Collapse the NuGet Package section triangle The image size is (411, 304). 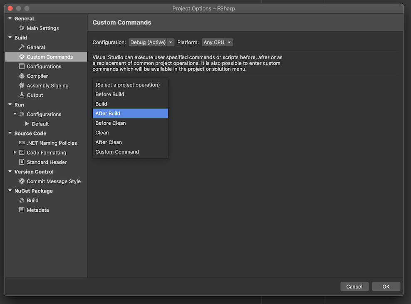coord(10,190)
